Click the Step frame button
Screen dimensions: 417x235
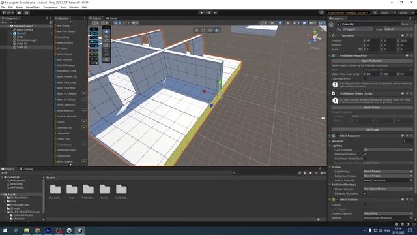coord(216,12)
